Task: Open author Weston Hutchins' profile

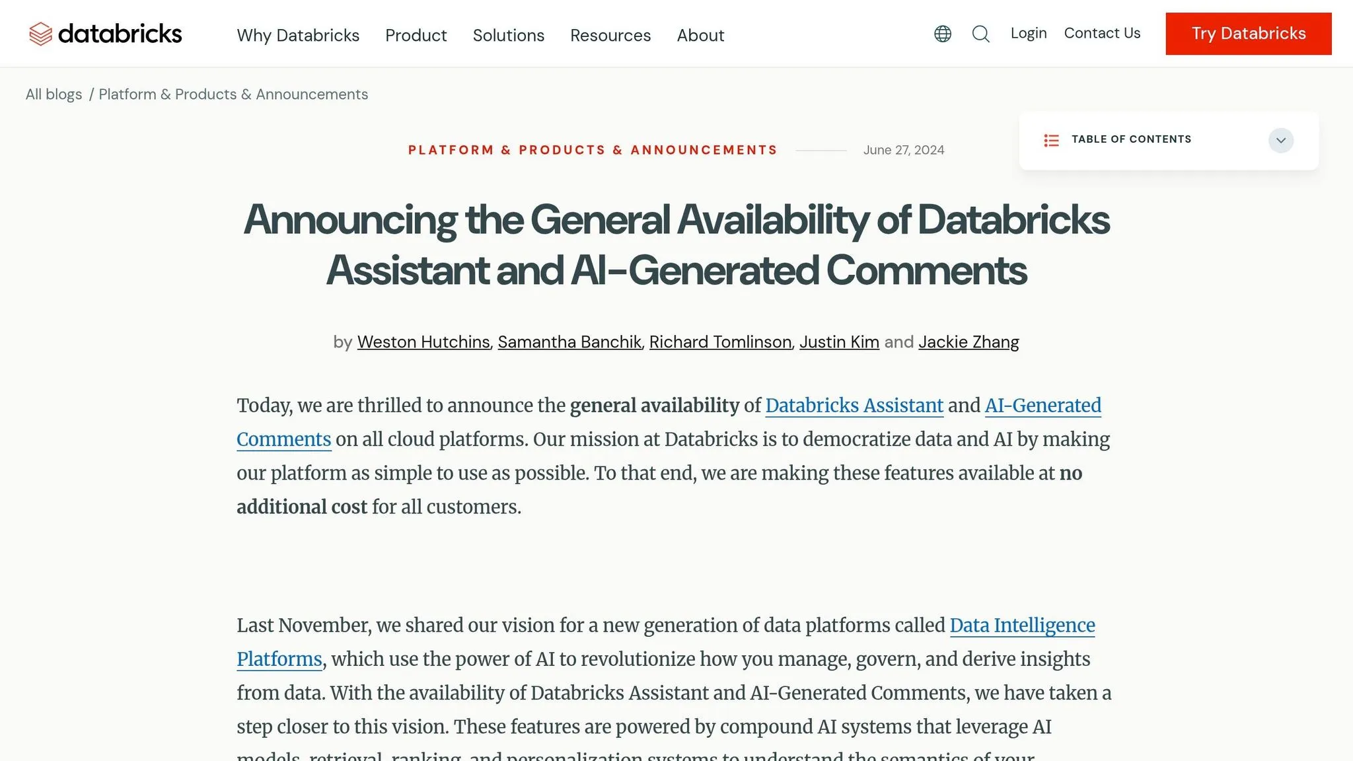Action: click(423, 342)
